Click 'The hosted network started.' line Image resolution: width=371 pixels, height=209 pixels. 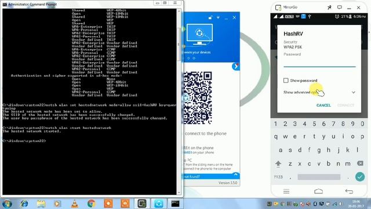point(32,131)
